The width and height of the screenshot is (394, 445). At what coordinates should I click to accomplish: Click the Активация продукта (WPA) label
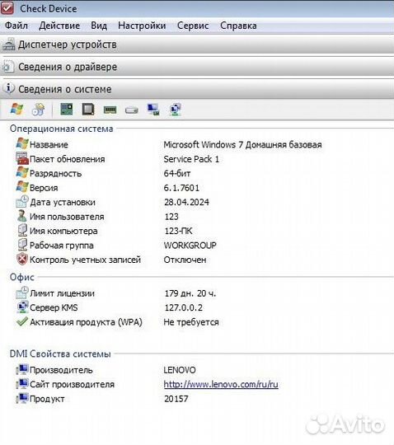[x=86, y=322]
